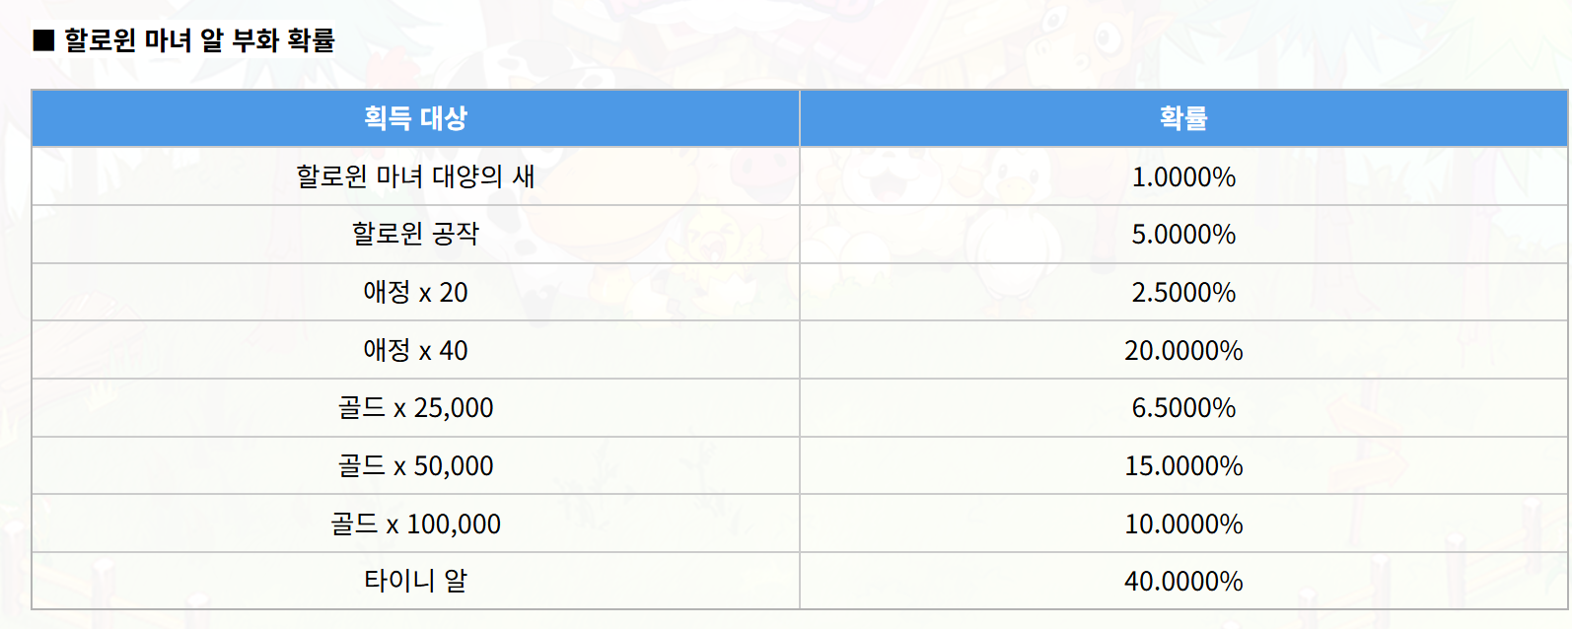Click the 1.0000% probability value

(x=1183, y=176)
